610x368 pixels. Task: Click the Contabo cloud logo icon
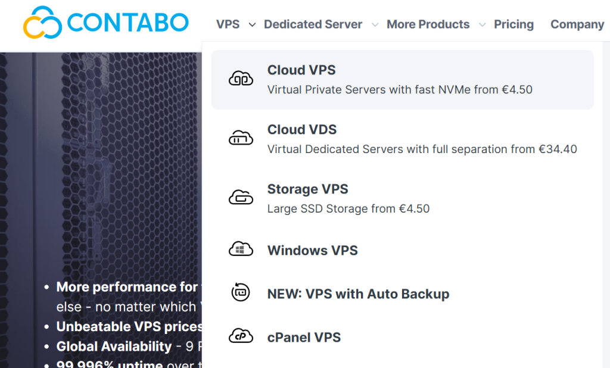coord(42,23)
